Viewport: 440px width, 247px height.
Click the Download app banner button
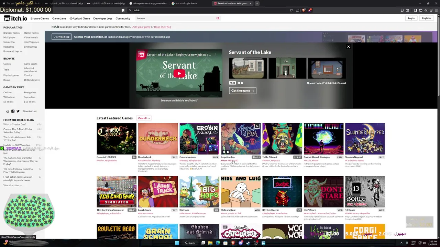62,37
